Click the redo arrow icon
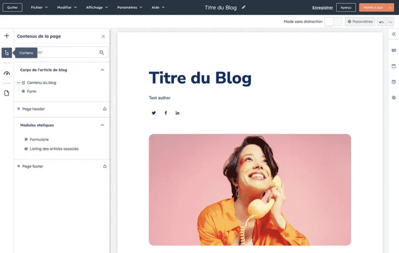Image resolution: width=399 pixels, height=253 pixels. (390, 22)
